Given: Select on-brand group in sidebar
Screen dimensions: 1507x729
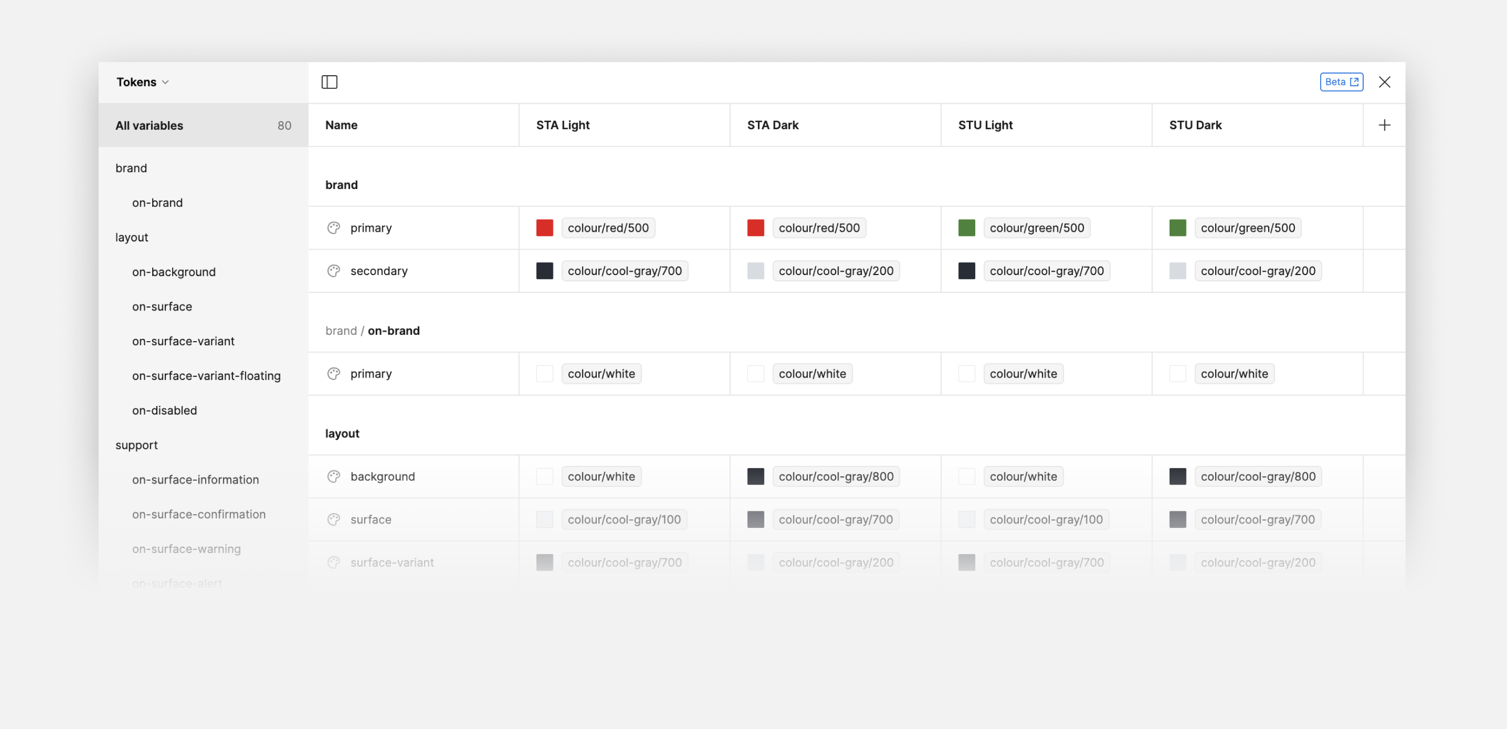Looking at the screenshot, I should [157, 202].
